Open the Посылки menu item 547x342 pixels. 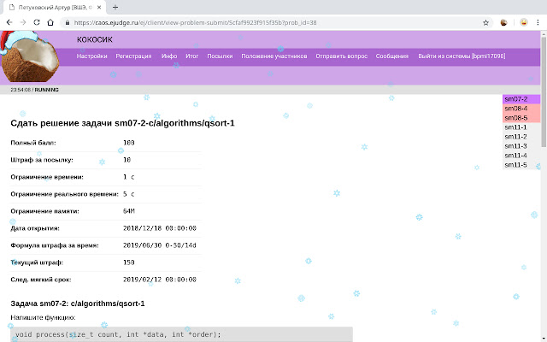(x=220, y=56)
